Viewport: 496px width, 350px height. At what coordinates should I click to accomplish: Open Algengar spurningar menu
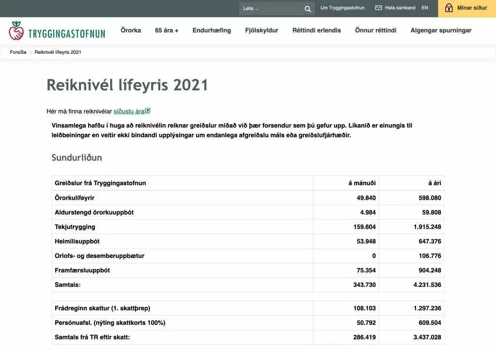click(x=441, y=31)
